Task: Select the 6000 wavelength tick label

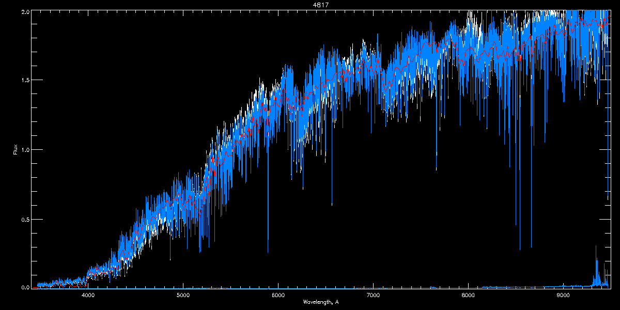Action: pos(278,295)
